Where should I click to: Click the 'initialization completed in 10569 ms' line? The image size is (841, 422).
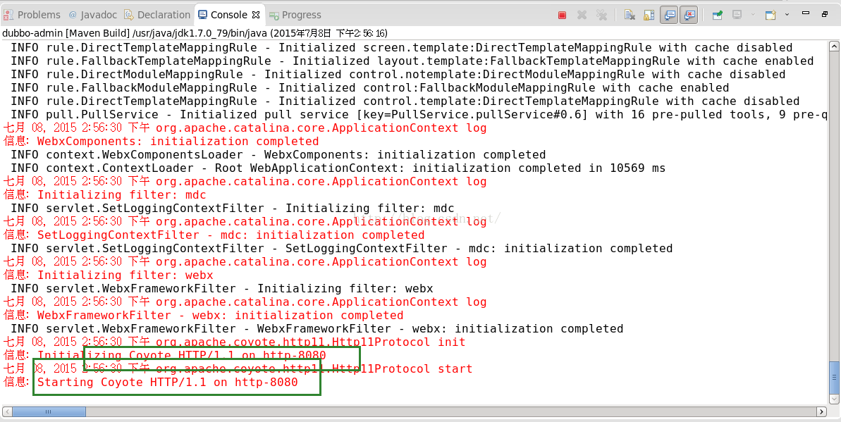[338, 168]
